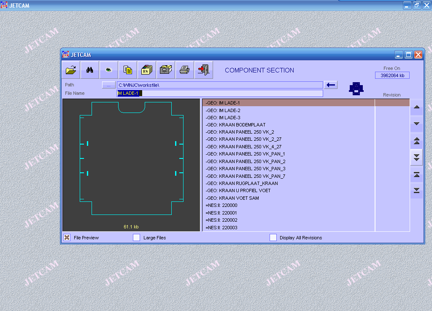The width and height of the screenshot is (432, 311).
Task: Close the inner JETCAM dialog window
Action: tap(418, 54)
